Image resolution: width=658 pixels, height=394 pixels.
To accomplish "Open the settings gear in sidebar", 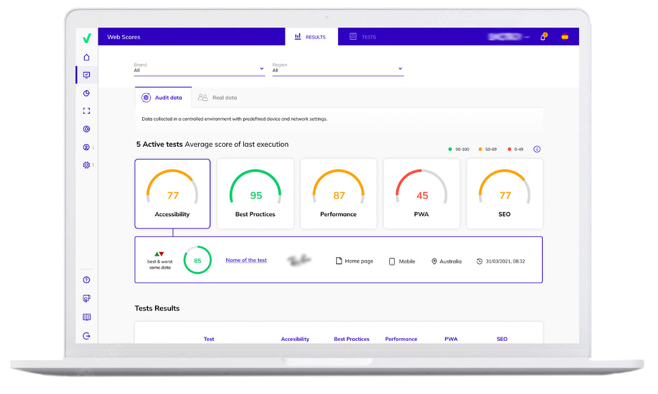I will 86,165.
